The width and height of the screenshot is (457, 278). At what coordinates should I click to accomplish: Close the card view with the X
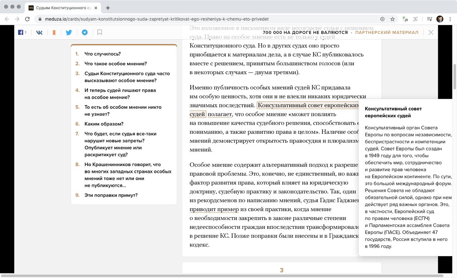(431, 32)
